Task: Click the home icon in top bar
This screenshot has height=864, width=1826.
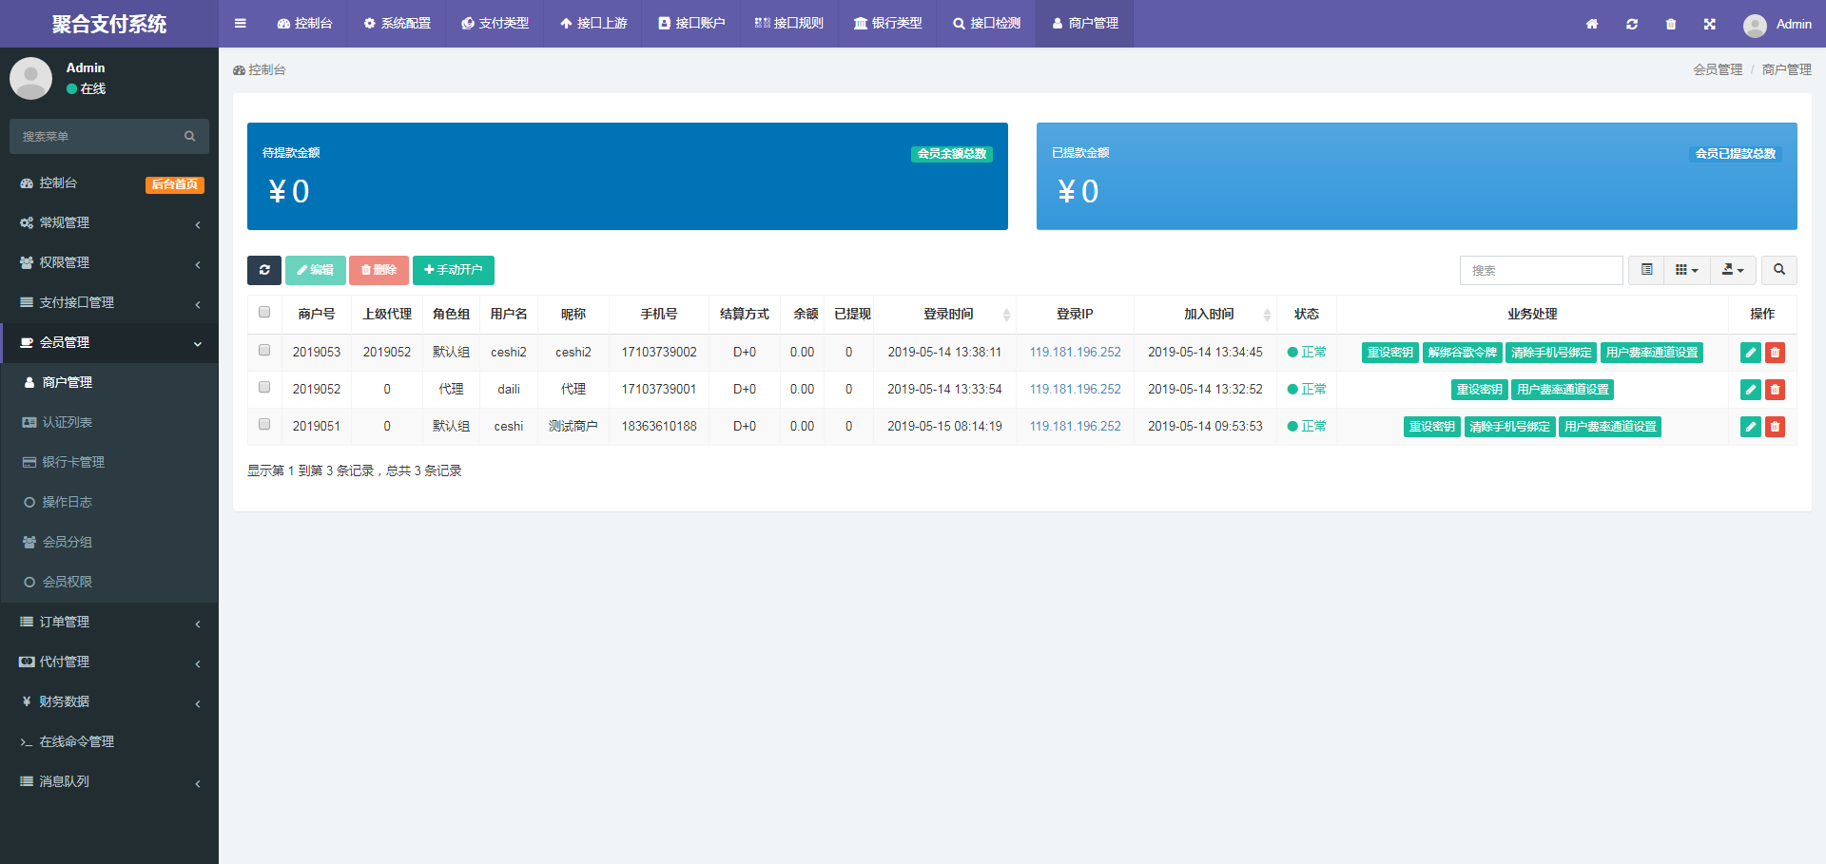Action: tap(1591, 24)
